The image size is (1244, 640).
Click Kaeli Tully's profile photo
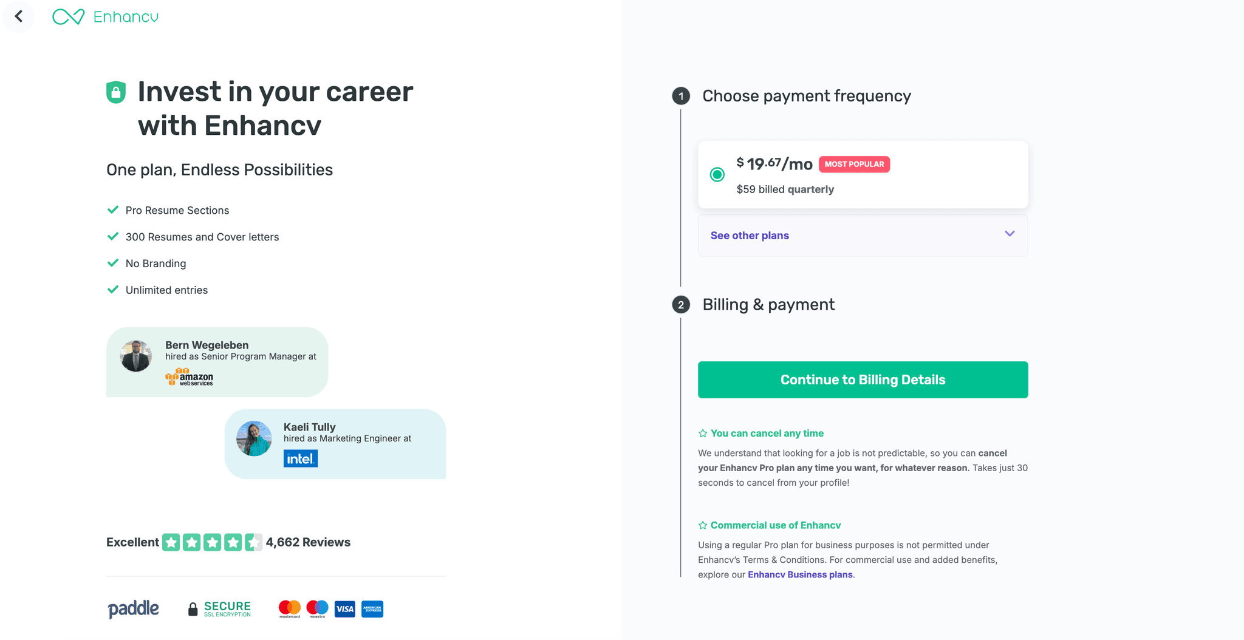point(254,438)
